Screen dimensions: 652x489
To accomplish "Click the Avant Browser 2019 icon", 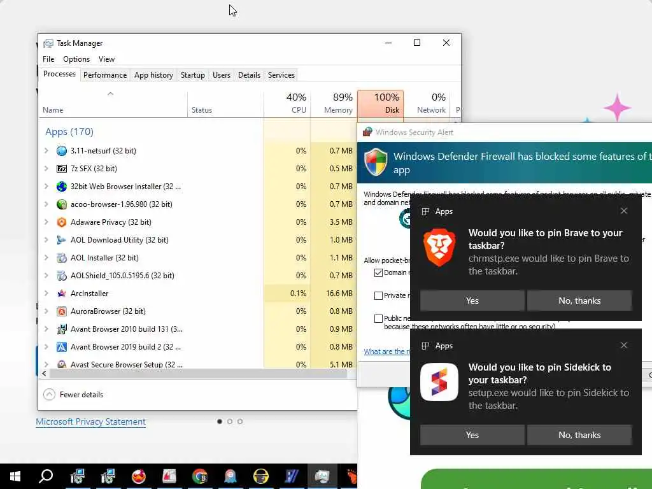I will 62,347.
